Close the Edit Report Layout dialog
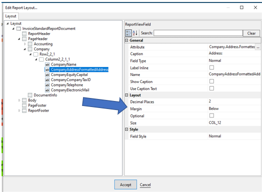This screenshot has height=192, width=262. pyautogui.click(x=255, y=7)
